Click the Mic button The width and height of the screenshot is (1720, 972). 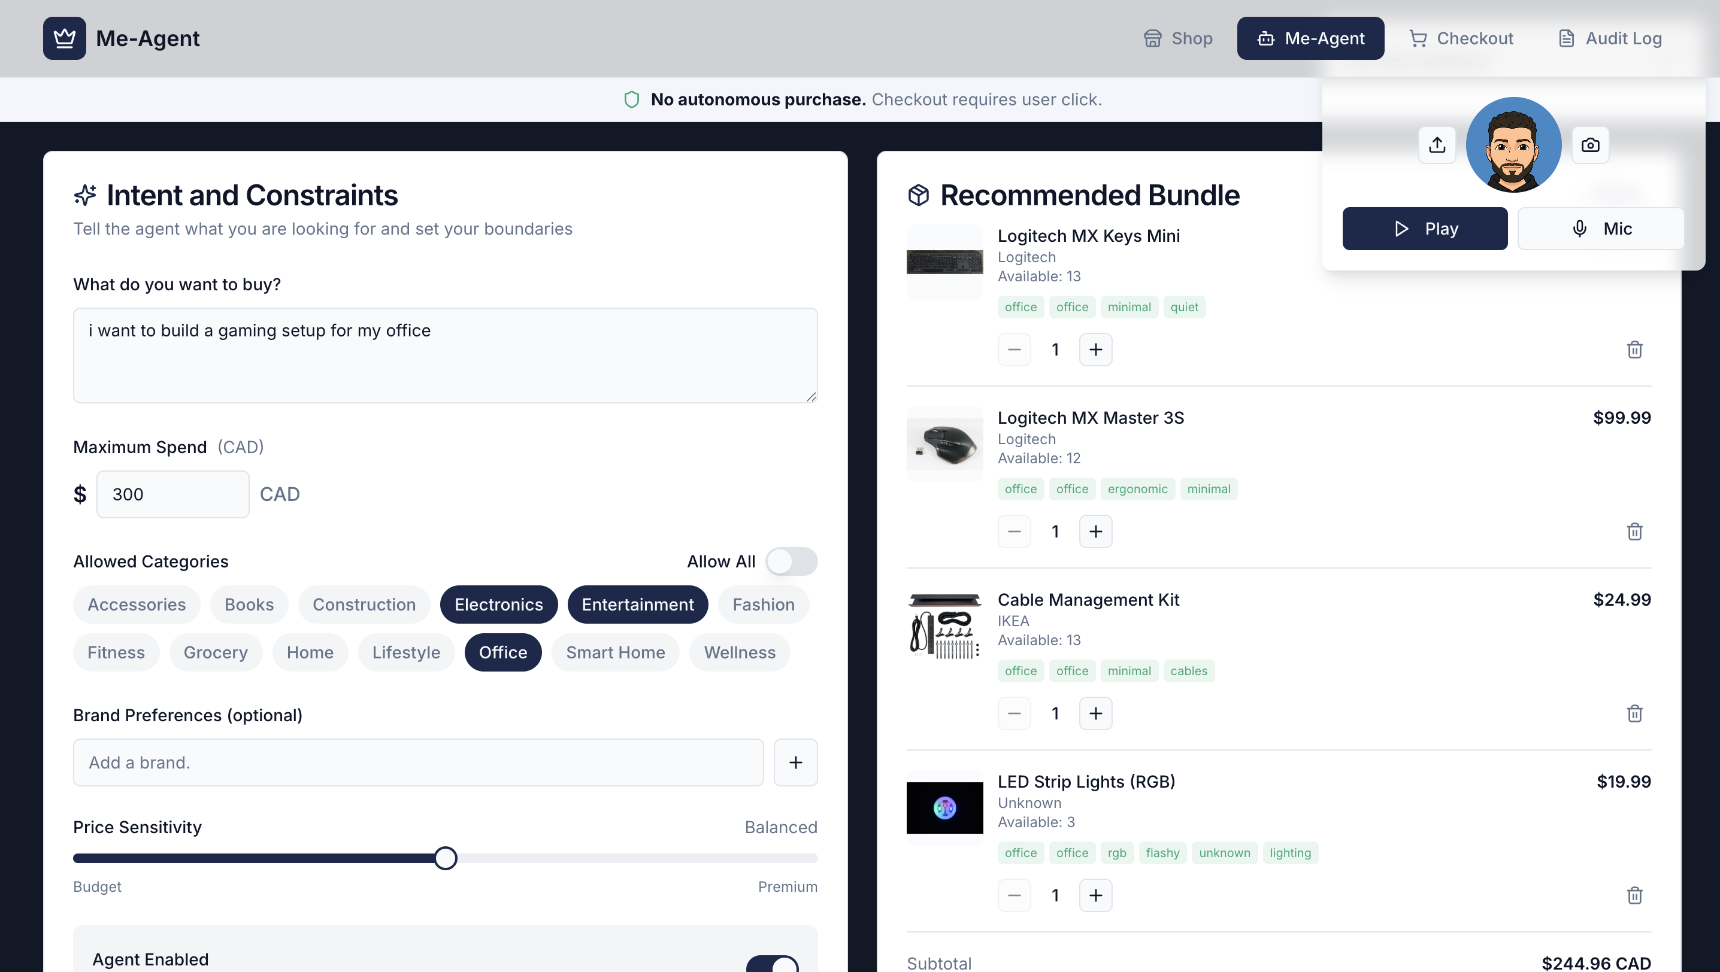1600,229
